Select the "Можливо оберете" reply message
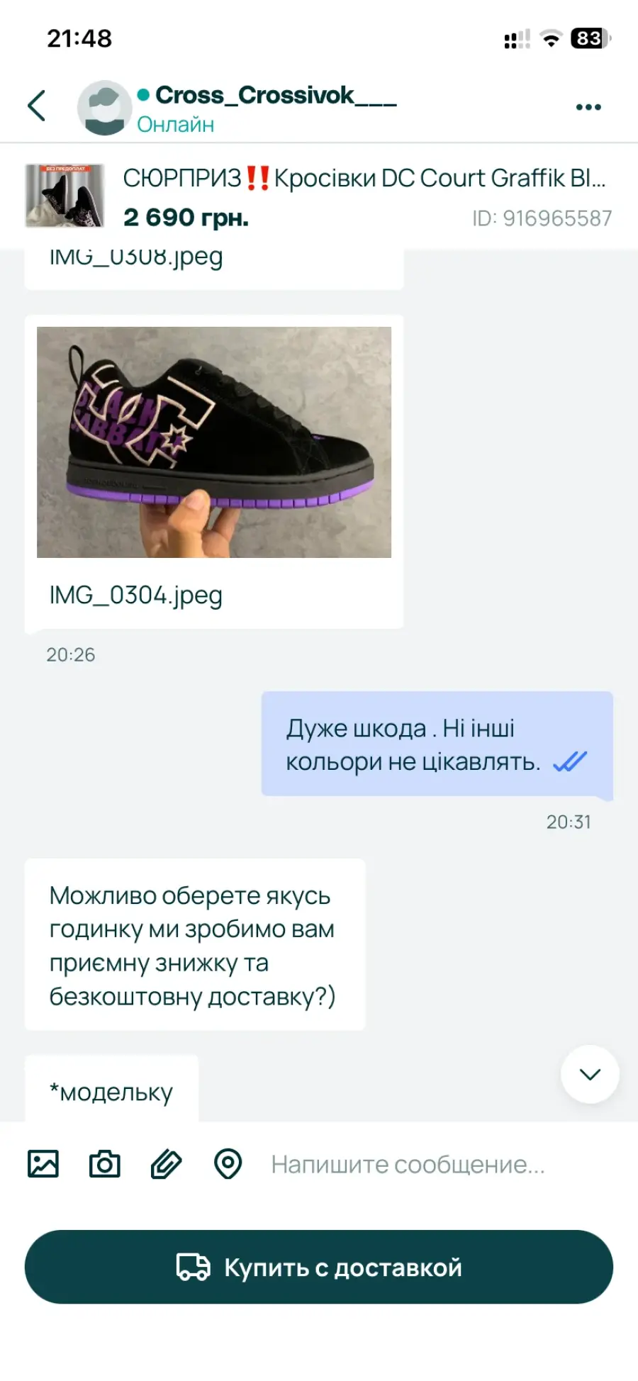The height and width of the screenshot is (1381, 638). coord(195,945)
